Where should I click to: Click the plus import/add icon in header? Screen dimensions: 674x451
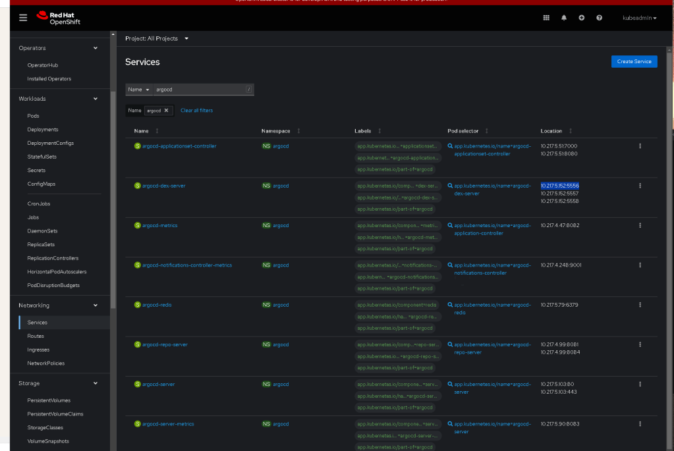581,18
